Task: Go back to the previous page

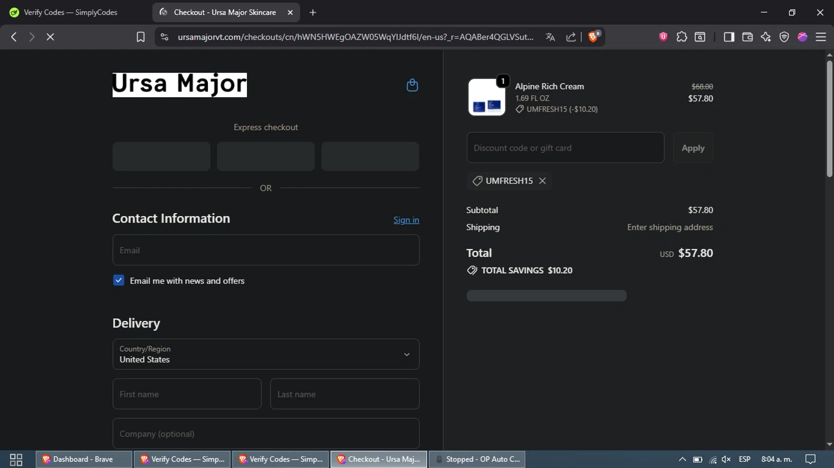Action: pyautogui.click(x=14, y=37)
